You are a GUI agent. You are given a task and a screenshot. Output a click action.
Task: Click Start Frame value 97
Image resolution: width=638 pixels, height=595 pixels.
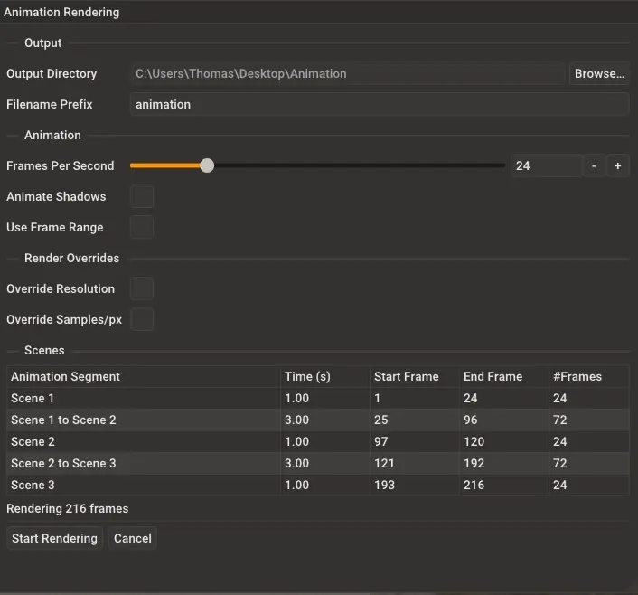(x=380, y=442)
